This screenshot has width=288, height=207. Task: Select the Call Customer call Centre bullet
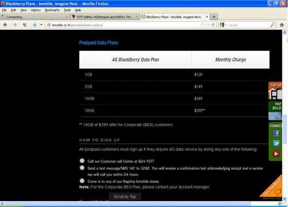tap(82, 161)
